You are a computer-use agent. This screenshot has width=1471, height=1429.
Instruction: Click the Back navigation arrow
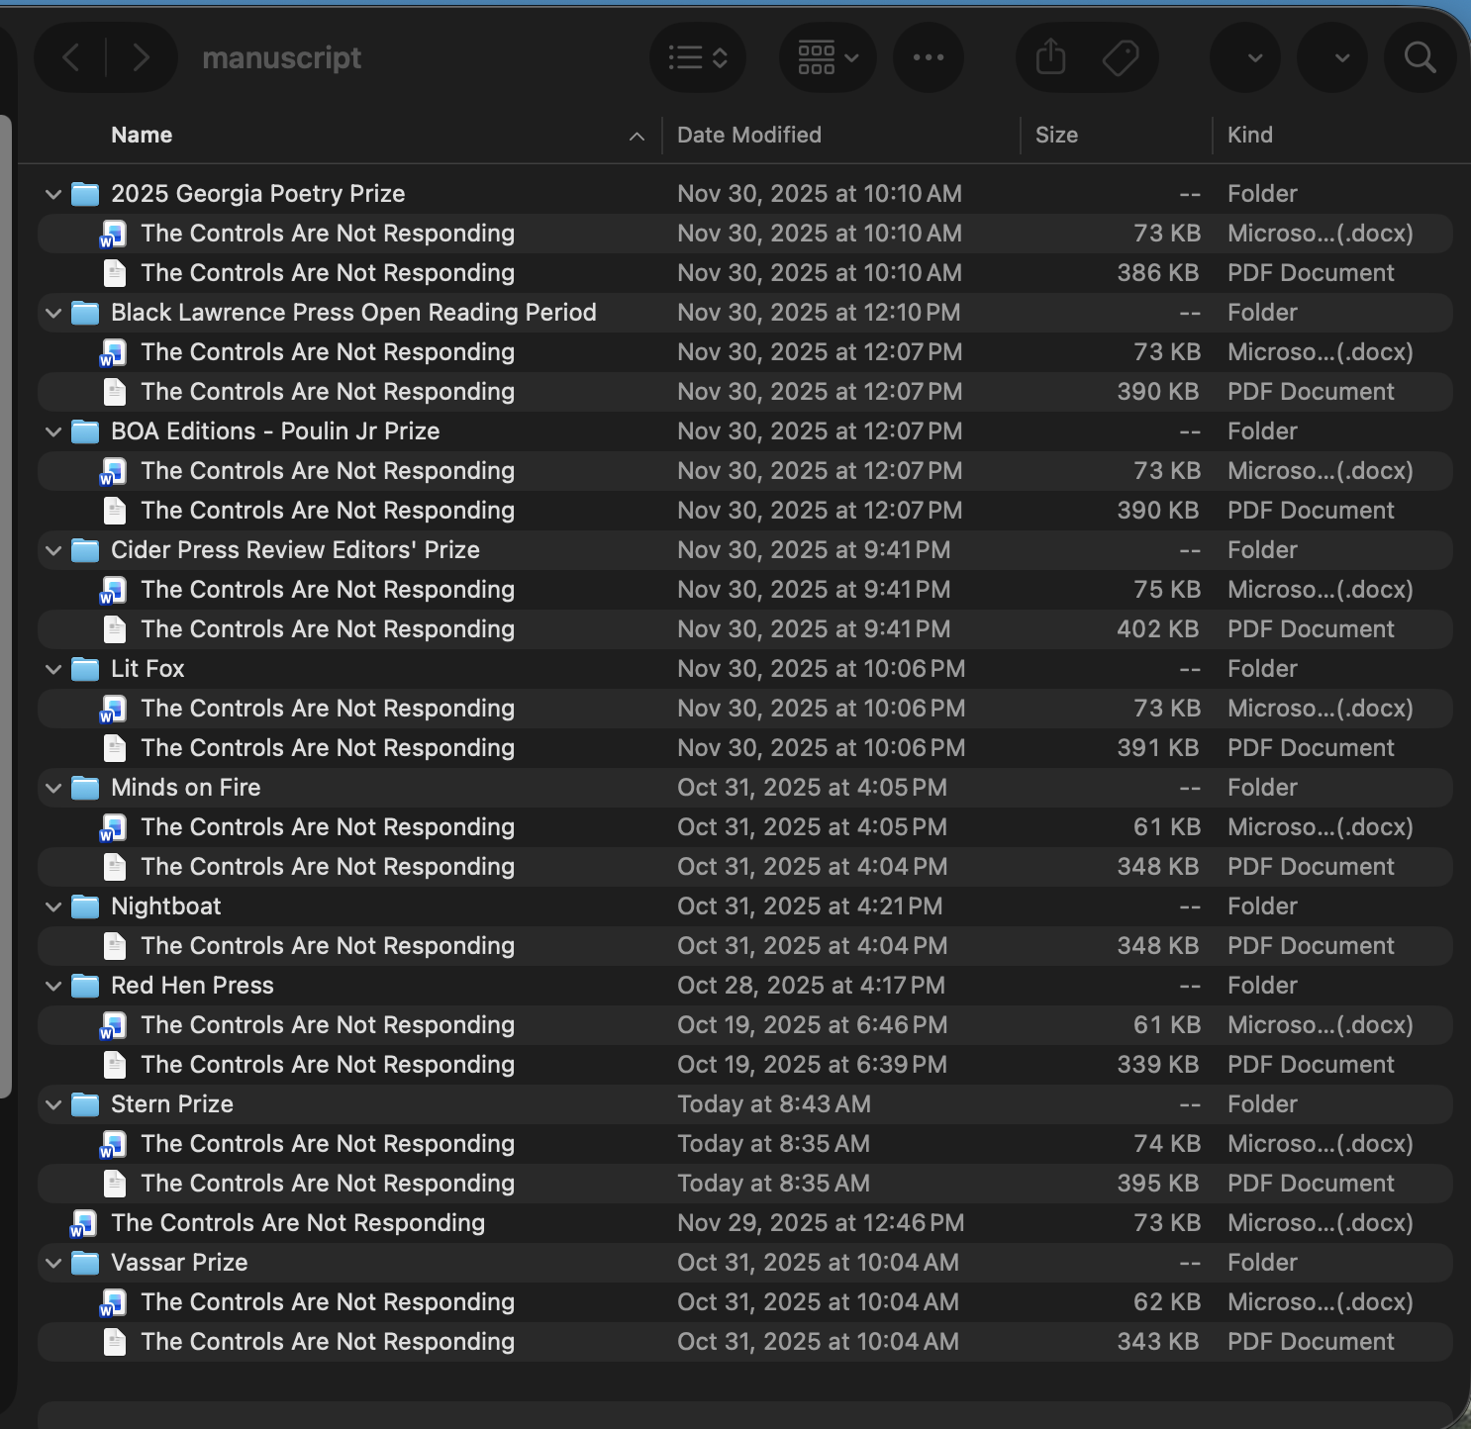(x=71, y=57)
